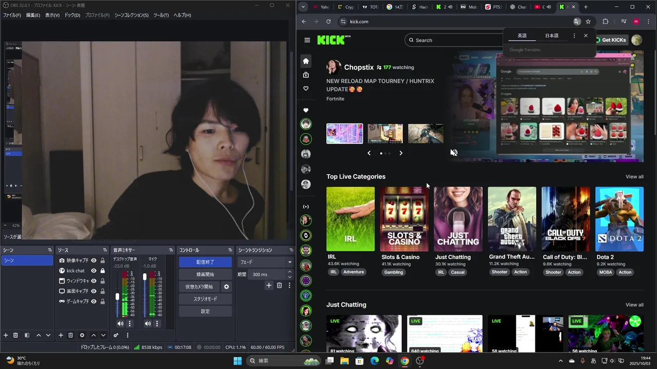657x369 pixels.
Task: Bookmark this page with star icon
Action: [588, 22]
